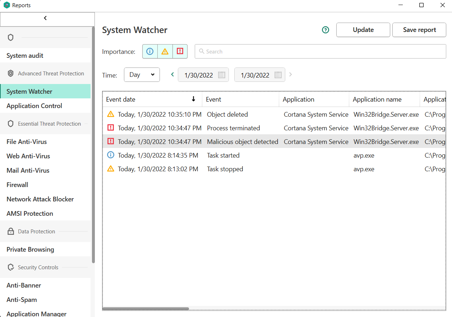This screenshot has width=452, height=317.
Task: Click the Update button
Action: (363, 30)
